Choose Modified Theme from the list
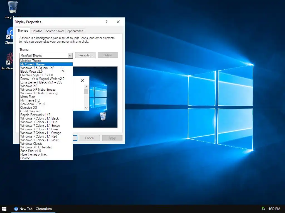The height and width of the screenshot is (213, 285). pyautogui.click(x=46, y=61)
